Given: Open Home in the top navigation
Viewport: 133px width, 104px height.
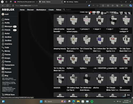Looking at the screenshot, I should (22, 10).
